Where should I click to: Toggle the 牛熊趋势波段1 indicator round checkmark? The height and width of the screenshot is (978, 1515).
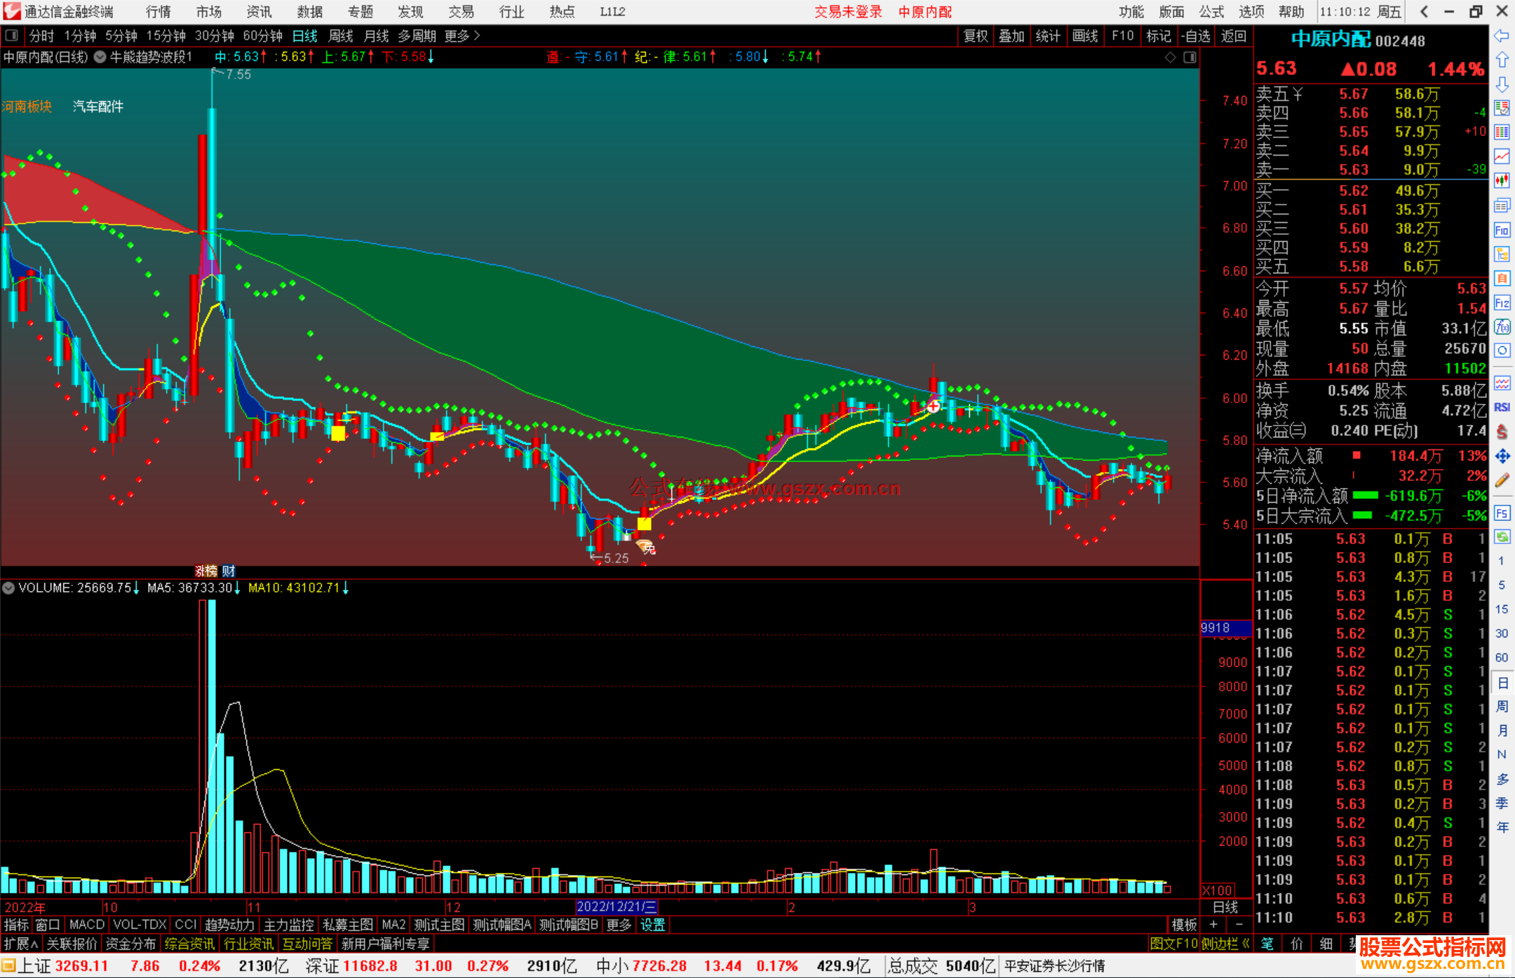pyautogui.click(x=100, y=57)
